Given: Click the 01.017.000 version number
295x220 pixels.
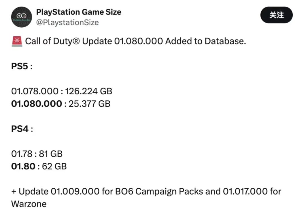Looking at the screenshot, I should click(x=245, y=192).
